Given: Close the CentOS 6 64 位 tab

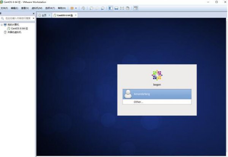Looking at the screenshot, I should coord(76,15).
